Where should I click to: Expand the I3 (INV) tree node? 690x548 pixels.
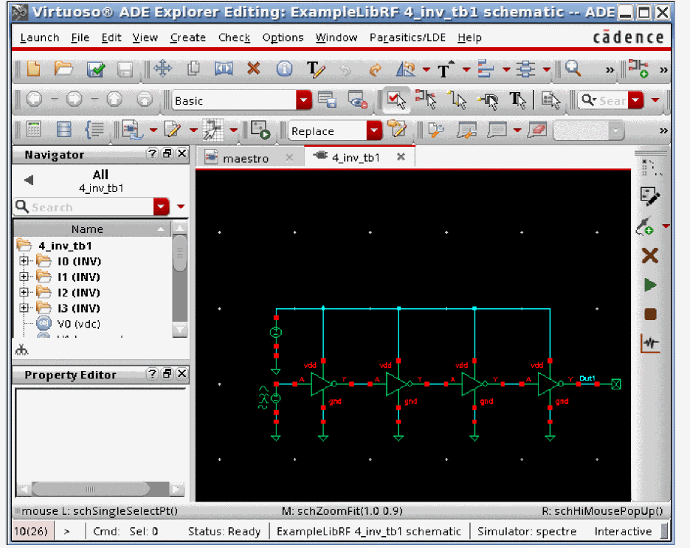[24, 308]
